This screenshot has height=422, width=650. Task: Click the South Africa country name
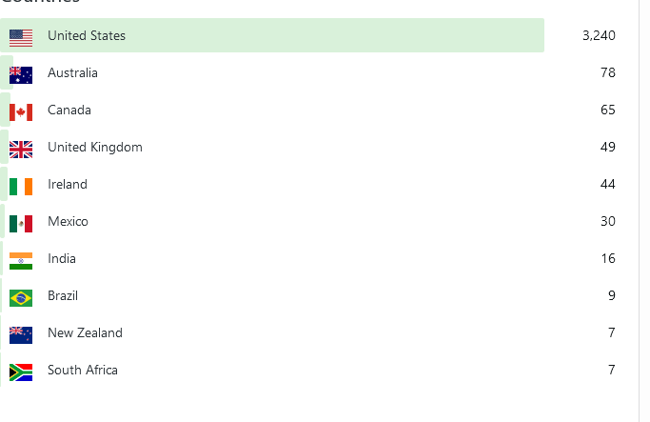coord(83,371)
